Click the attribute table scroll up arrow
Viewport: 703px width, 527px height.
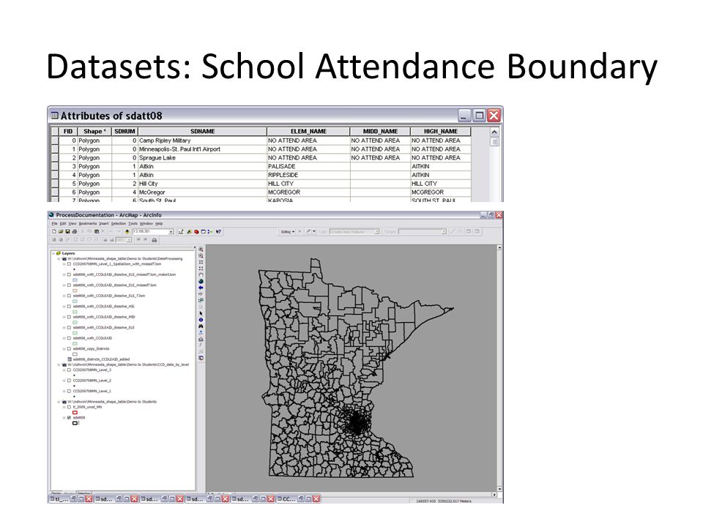click(x=494, y=132)
